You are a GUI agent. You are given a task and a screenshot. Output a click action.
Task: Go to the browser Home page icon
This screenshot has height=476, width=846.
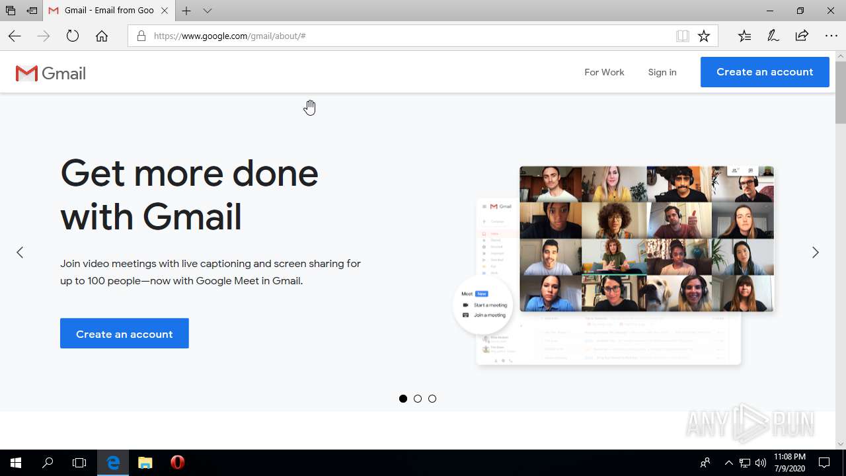102,36
